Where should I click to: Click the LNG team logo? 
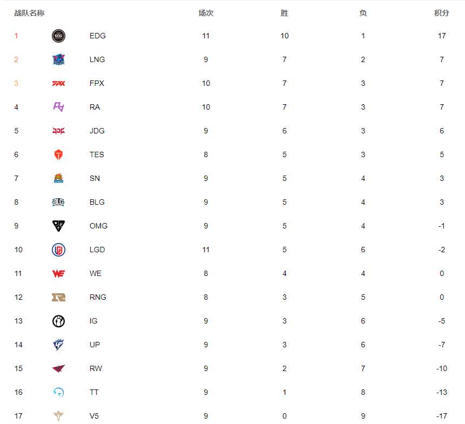click(58, 59)
